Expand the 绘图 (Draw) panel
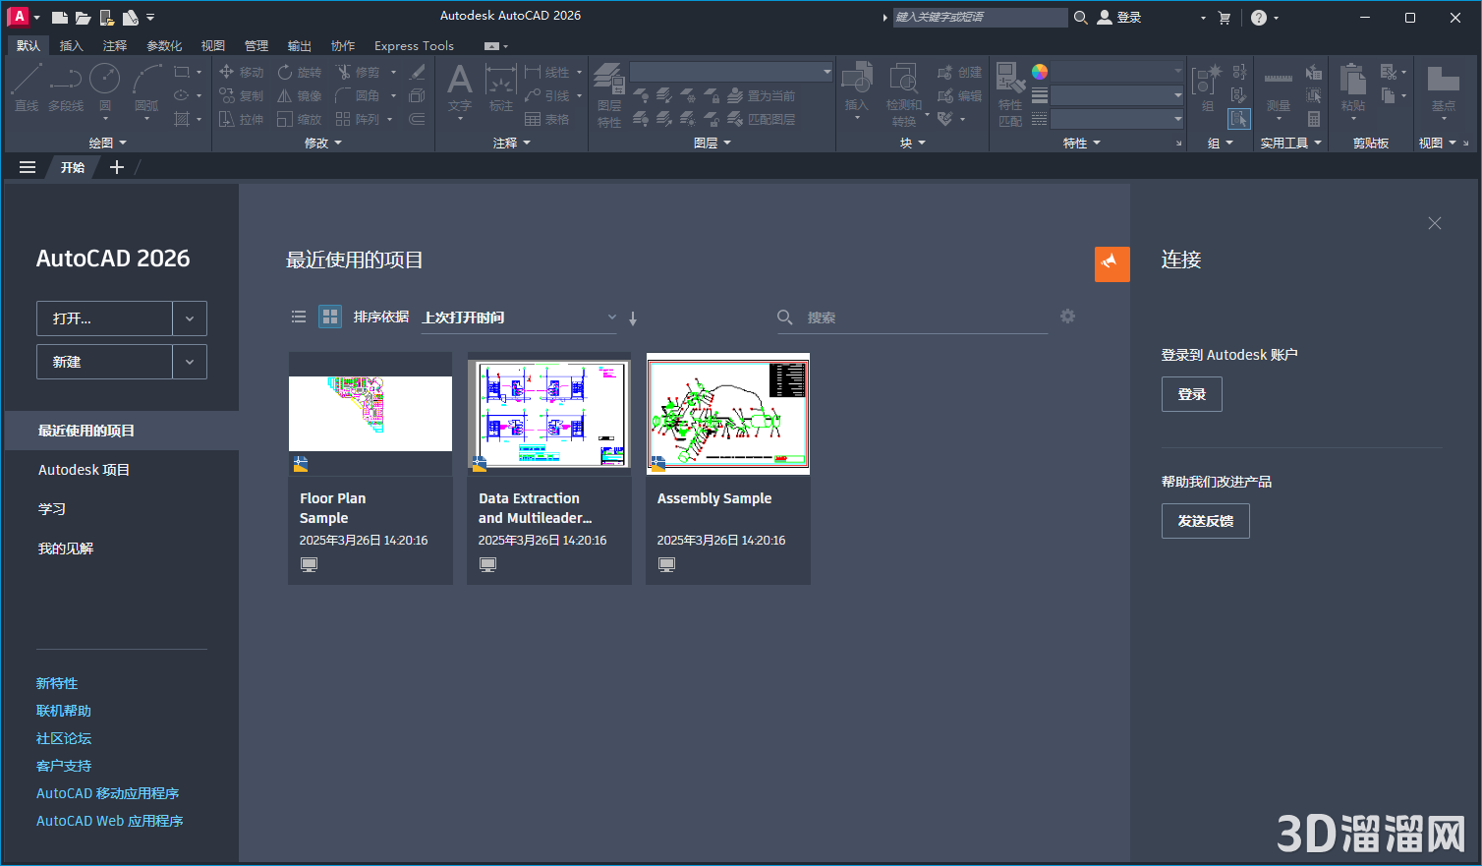 coord(107,143)
